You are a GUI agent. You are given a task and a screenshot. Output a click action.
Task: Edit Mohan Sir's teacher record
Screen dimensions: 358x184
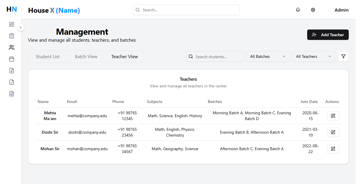pyautogui.click(x=333, y=149)
